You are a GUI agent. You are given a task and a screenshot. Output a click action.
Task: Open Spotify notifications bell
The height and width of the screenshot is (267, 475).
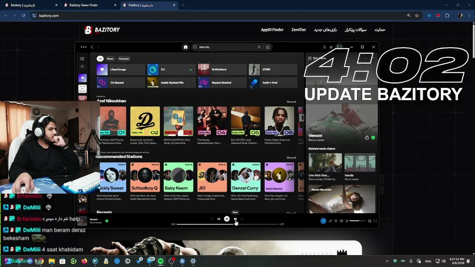click(324, 47)
